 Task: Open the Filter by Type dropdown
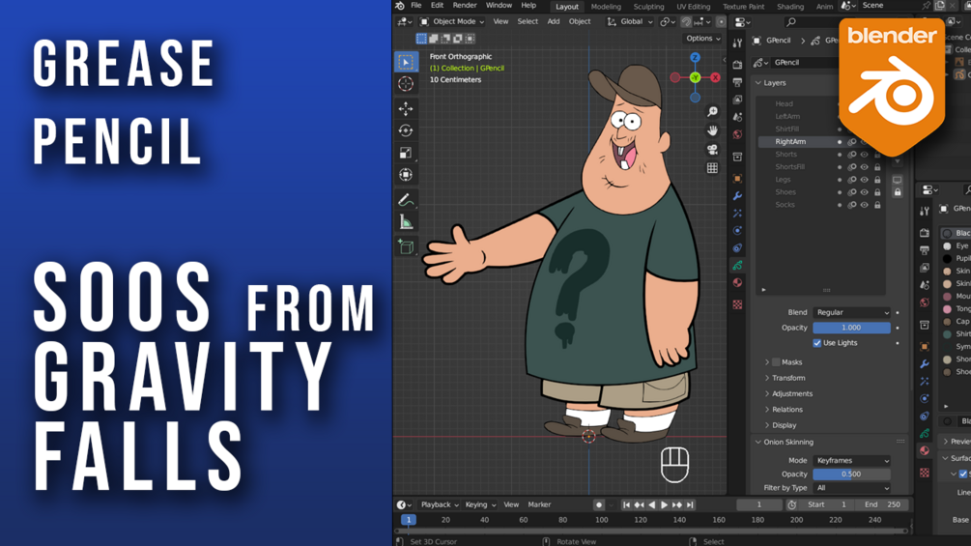coord(851,488)
